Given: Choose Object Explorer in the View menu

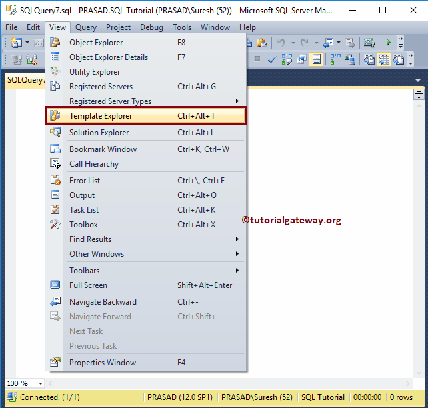Looking at the screenshot, I should pyautogui.click(x=146, y=43).
